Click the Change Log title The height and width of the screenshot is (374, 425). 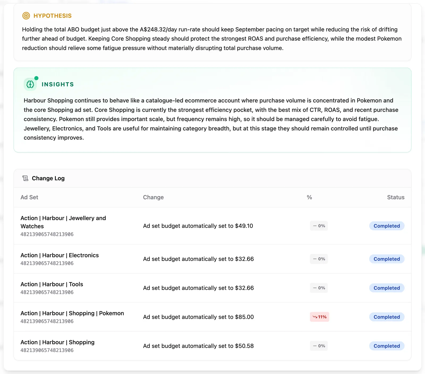tap(48, 178)
